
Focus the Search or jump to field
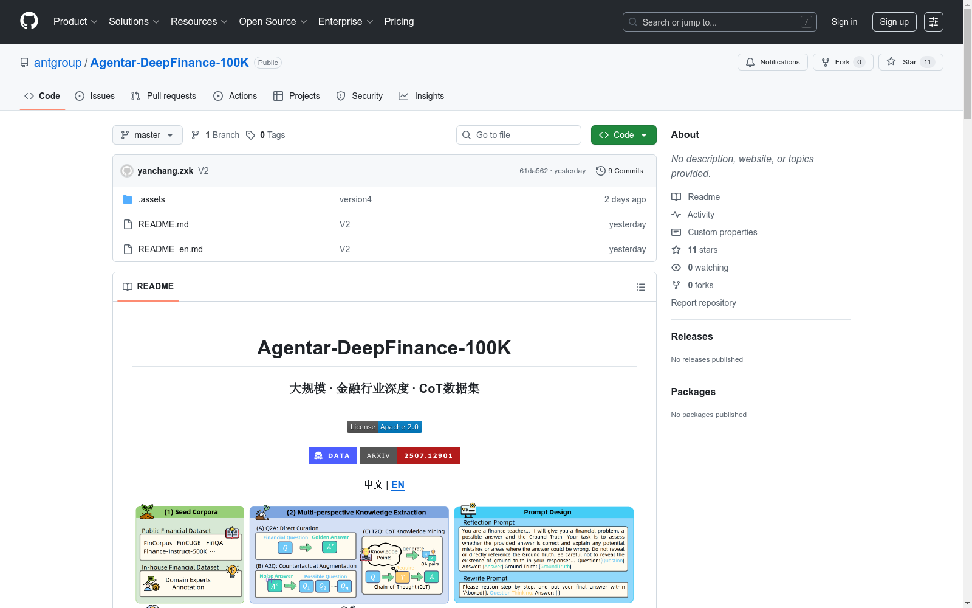(x=720, y=22)
